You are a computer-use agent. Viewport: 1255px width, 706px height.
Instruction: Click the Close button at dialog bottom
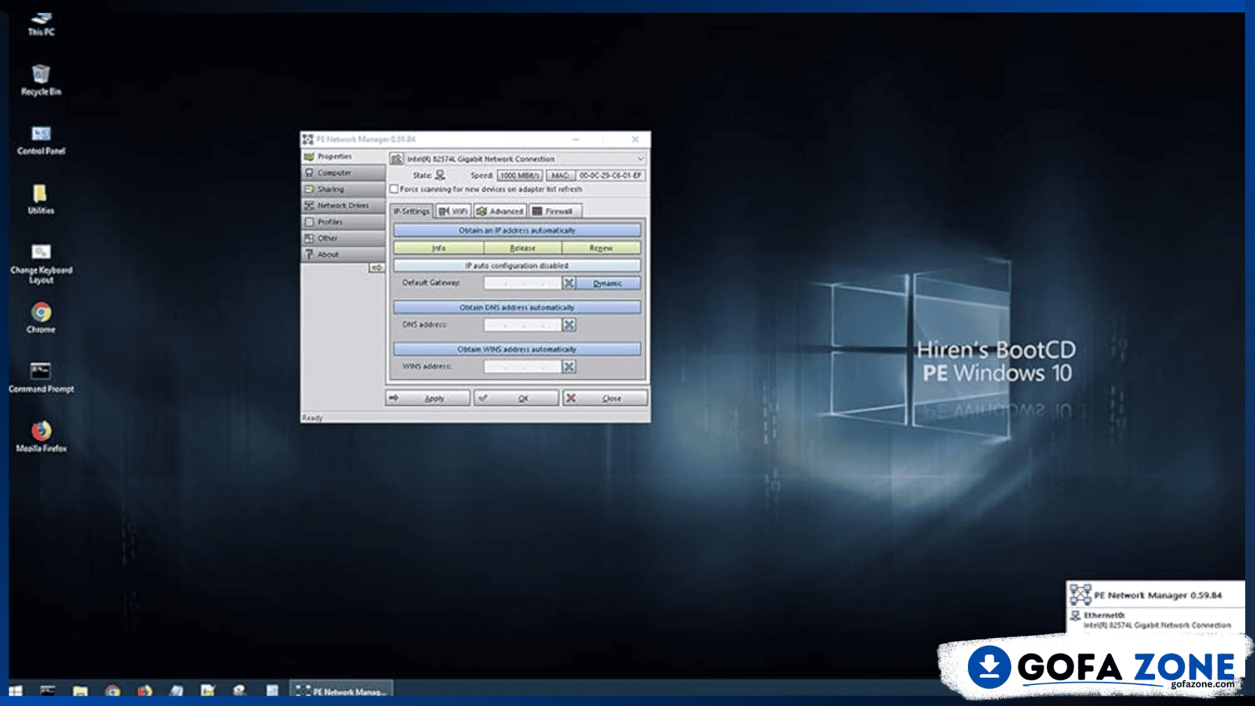point(605,398)
